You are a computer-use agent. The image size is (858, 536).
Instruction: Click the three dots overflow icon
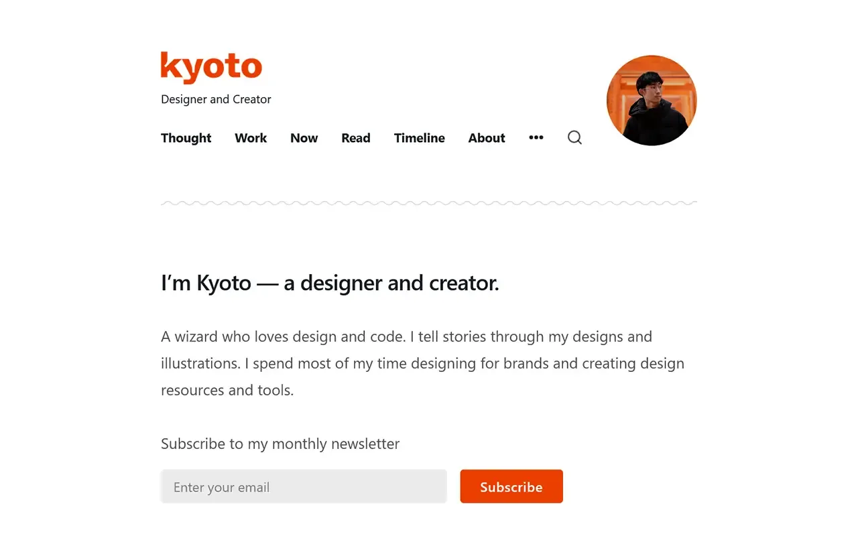(536, 137)
